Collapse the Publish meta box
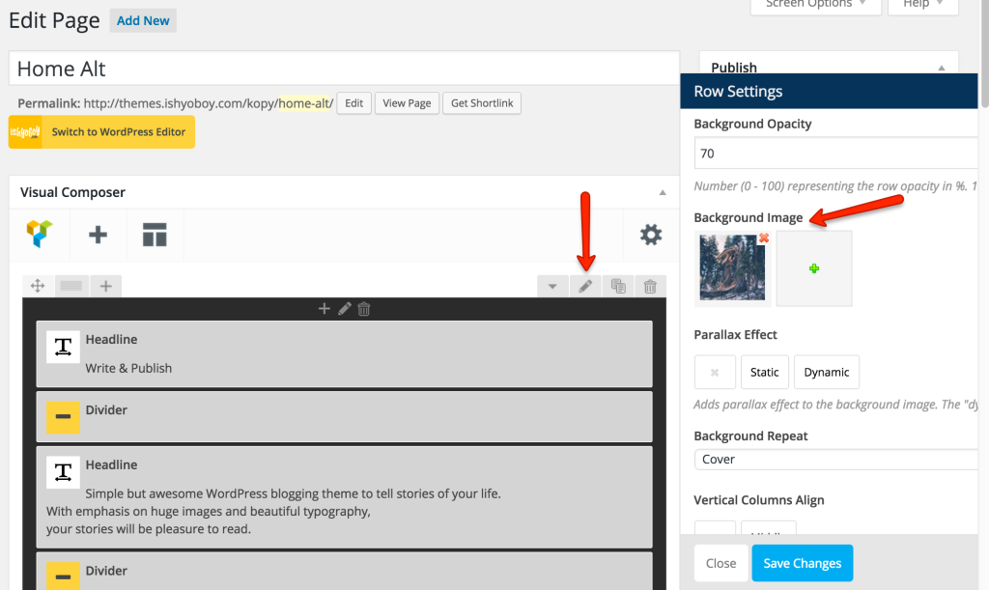 (941, 68)
